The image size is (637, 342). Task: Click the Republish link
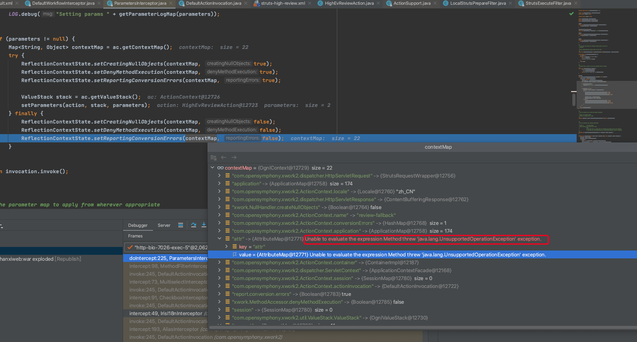point(68,259)
